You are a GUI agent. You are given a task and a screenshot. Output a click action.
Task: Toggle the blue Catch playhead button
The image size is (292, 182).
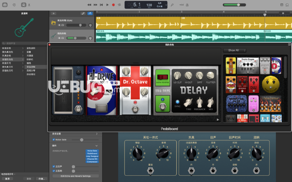(90, 14)
